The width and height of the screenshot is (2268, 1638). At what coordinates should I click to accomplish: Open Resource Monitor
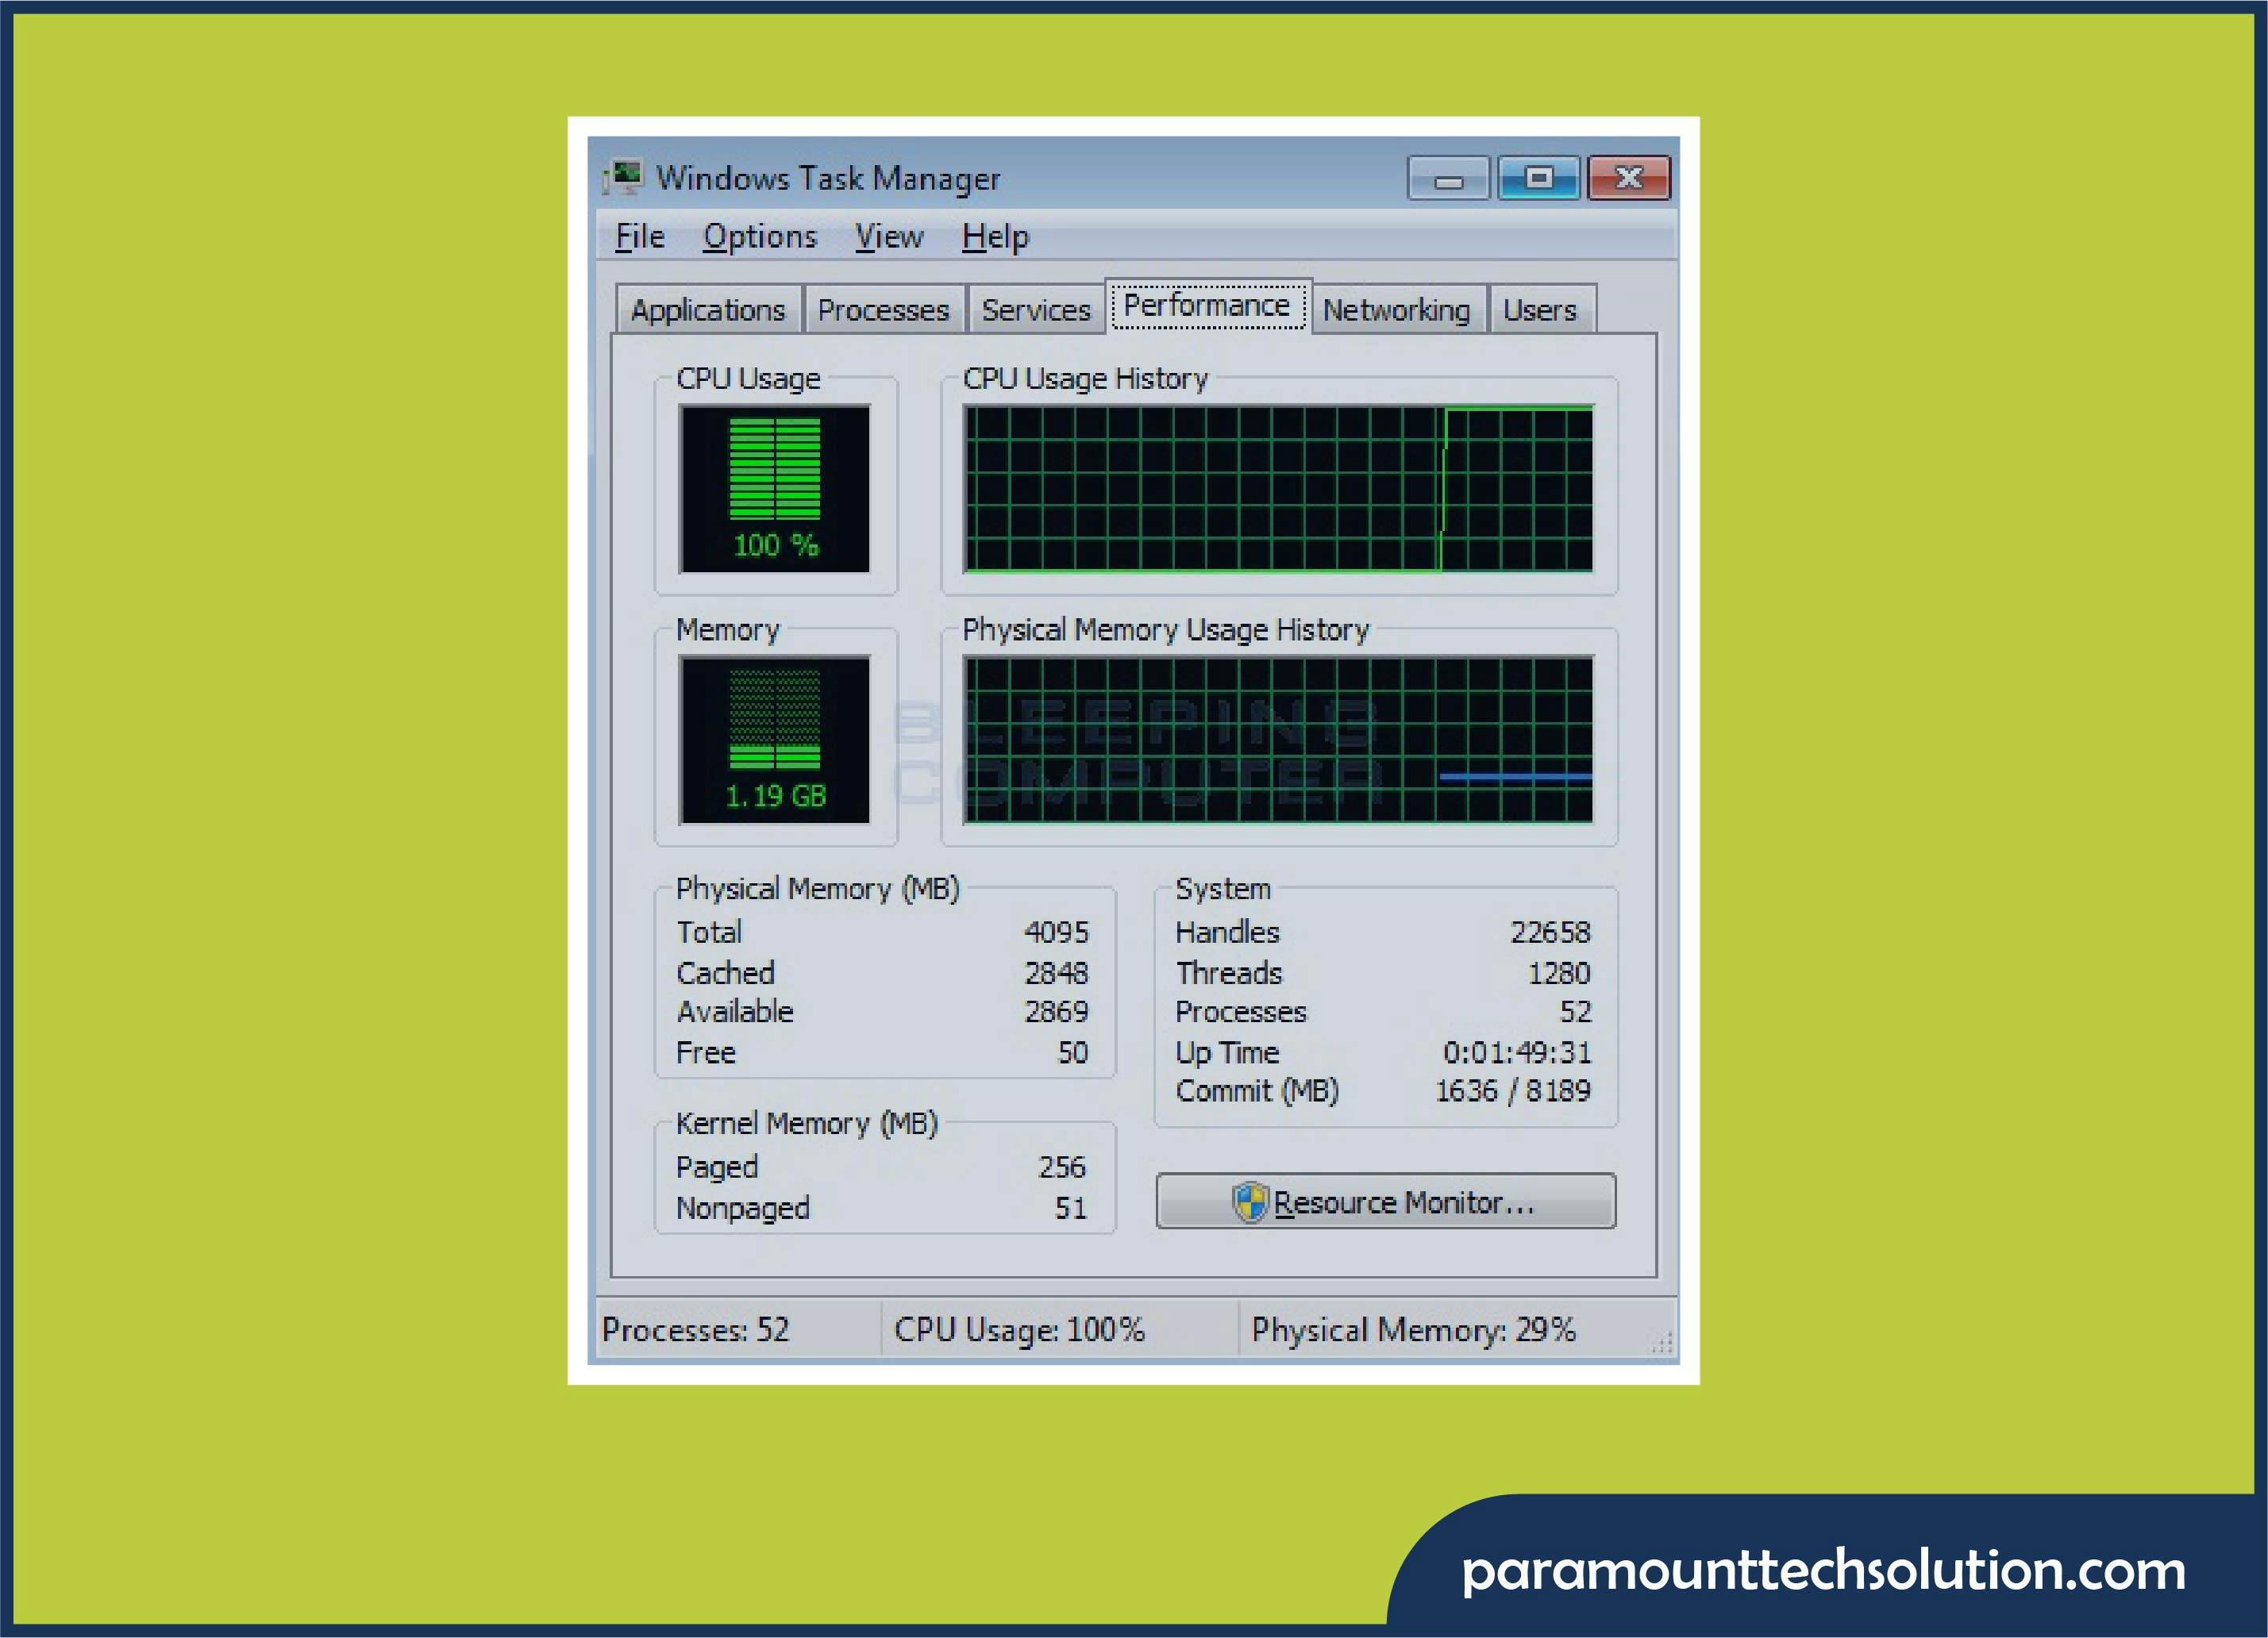point(1385,1201)
